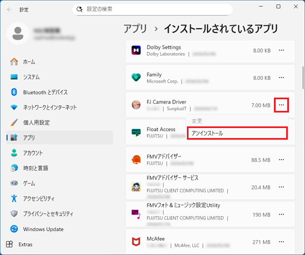
Task: Open the user profile avatar
Action: pyautogui.click(x=18, y=33)
